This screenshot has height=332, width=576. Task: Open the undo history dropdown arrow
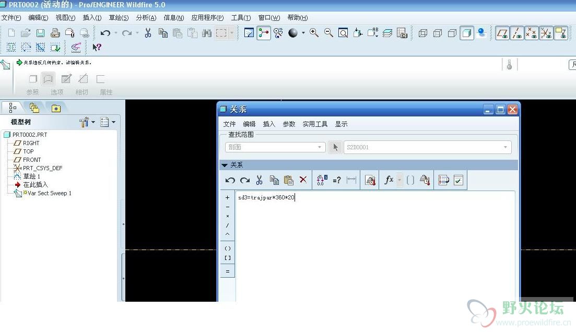(116, 33)
